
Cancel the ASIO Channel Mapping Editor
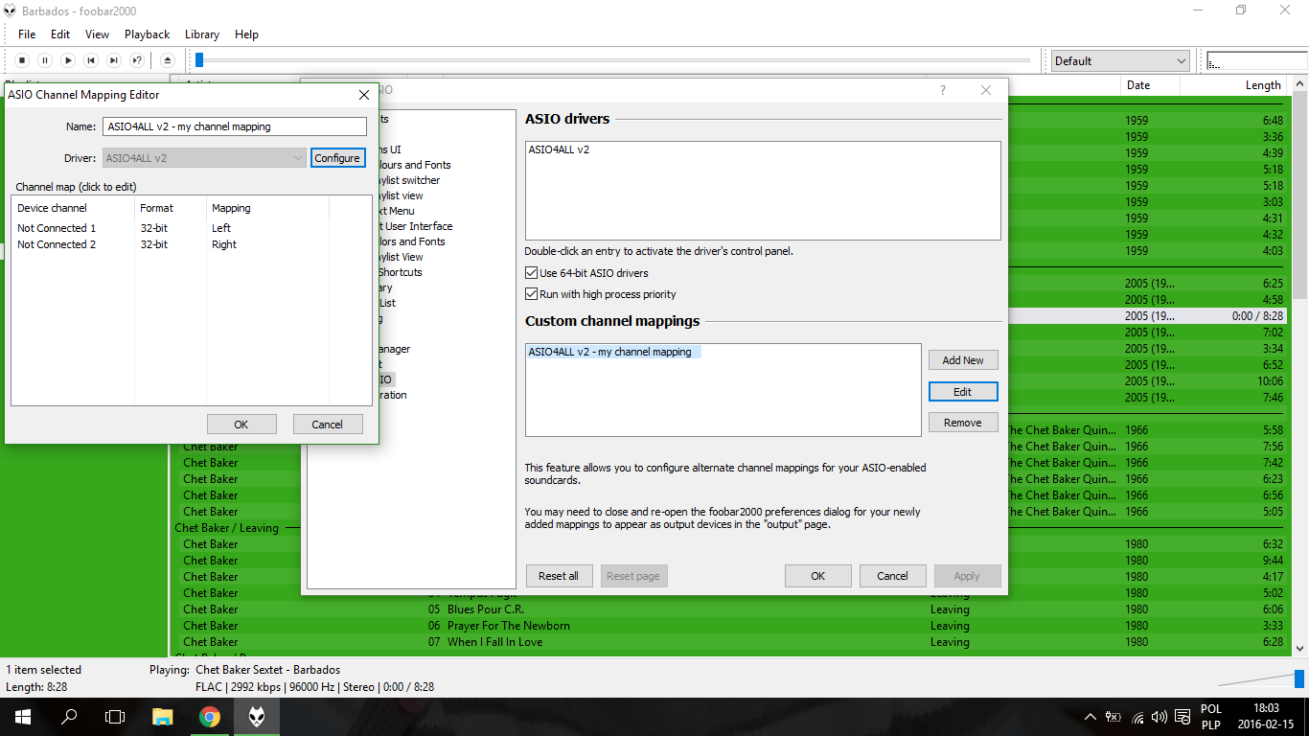point(327,424)
